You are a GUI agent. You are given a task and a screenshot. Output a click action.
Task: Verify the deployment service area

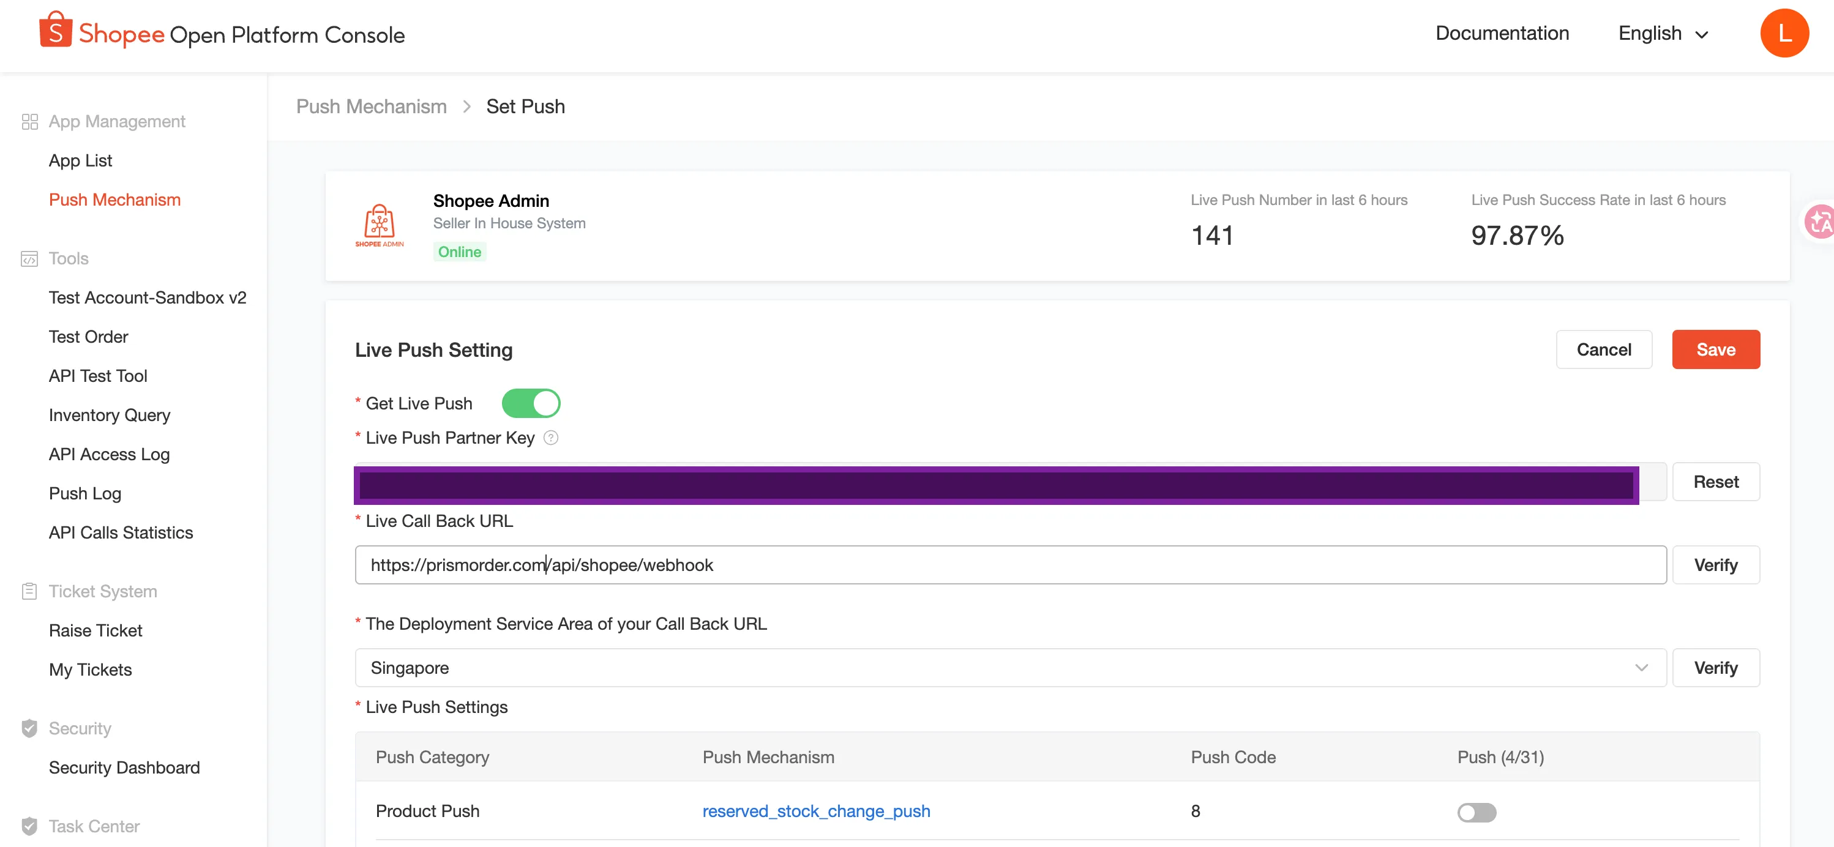pos(1716,668)
